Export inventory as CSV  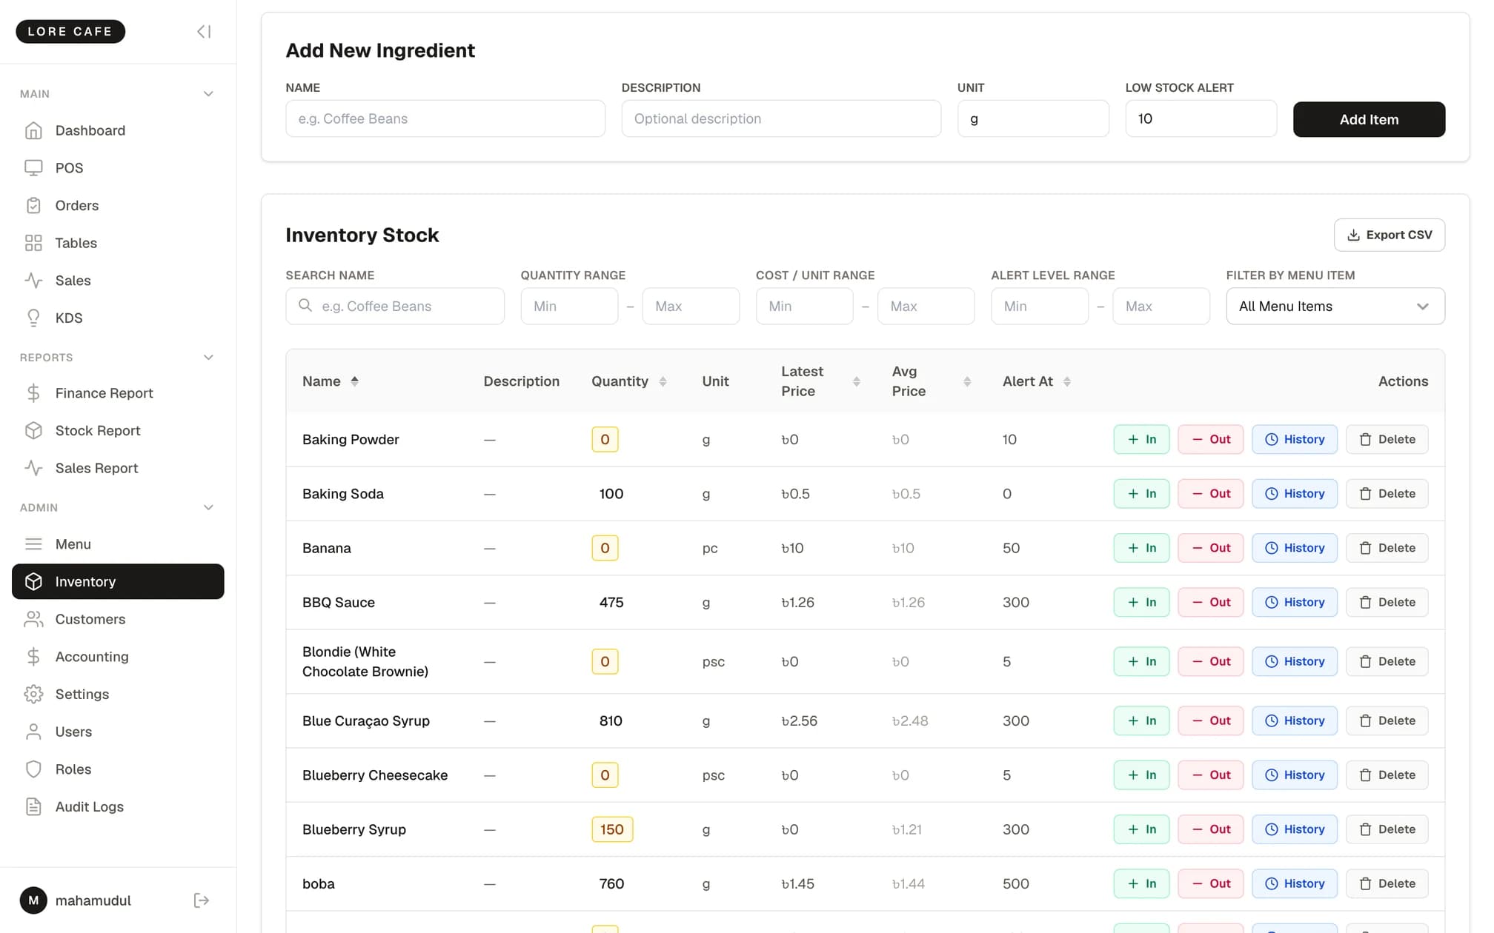point(1389,235)
